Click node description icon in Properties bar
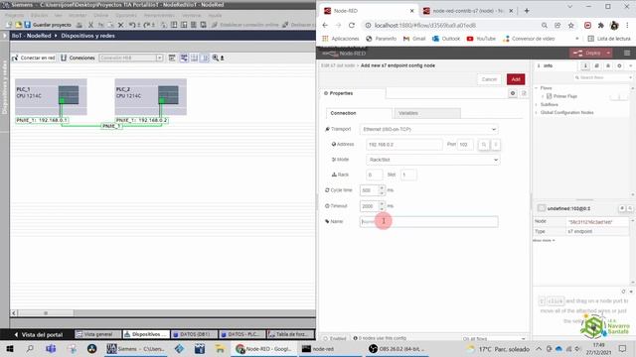This screenshot has height=357, width=636. 524,93
